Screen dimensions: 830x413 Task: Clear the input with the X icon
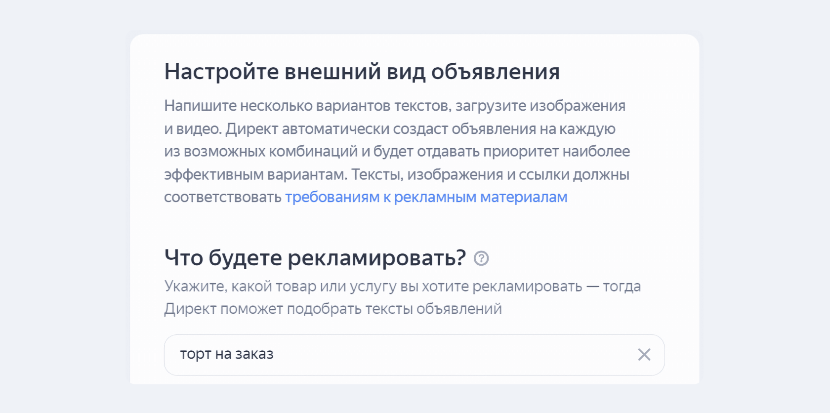click(644, 354)
